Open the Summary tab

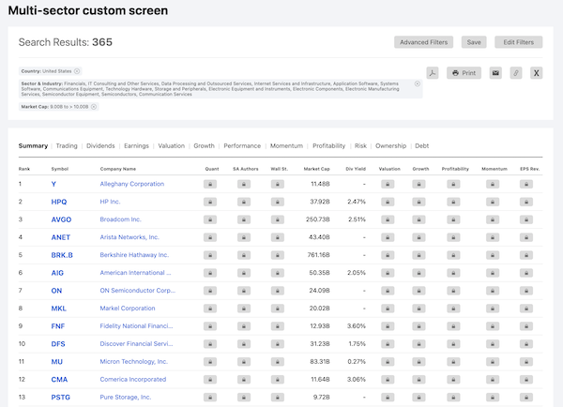[33, 145]
